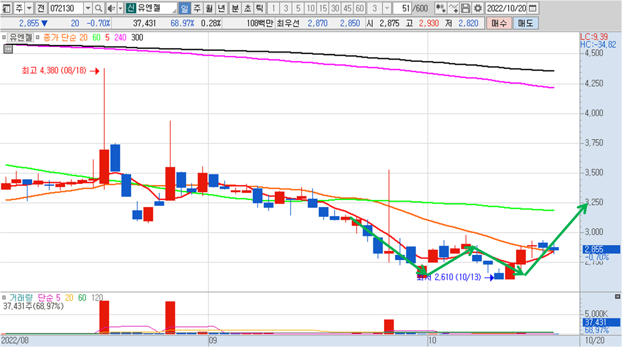Image resolution: width=622 pixels, height=347 pixels.
Task: Save the chart with floppy disk icon
Action: coord(465,8)
